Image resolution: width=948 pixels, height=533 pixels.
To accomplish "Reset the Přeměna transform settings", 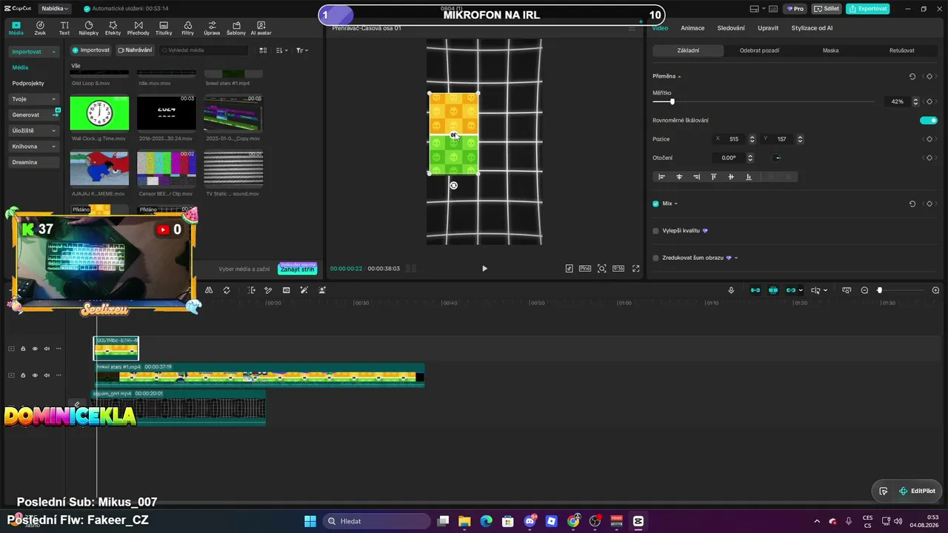I will pos(912,76).
